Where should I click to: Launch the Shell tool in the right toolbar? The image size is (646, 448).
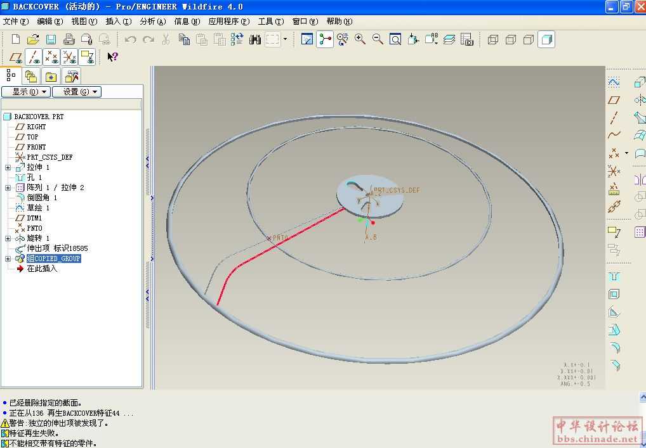pos(614,294)
